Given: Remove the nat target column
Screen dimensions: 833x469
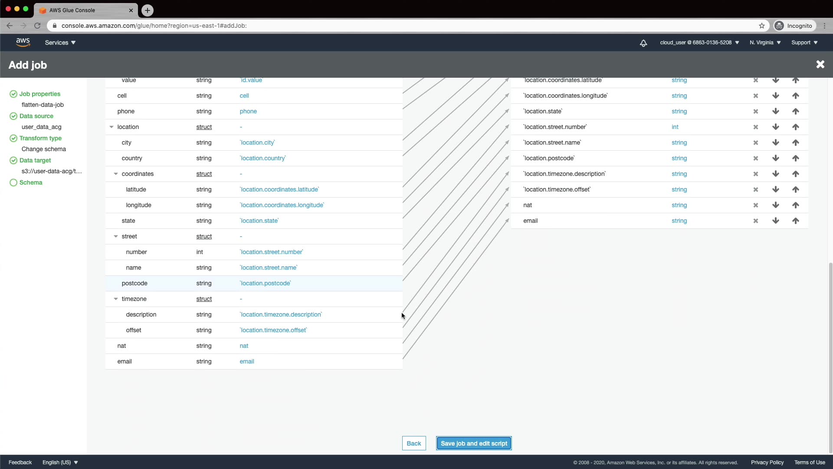Looking at the screenshot, I should 755,205.
